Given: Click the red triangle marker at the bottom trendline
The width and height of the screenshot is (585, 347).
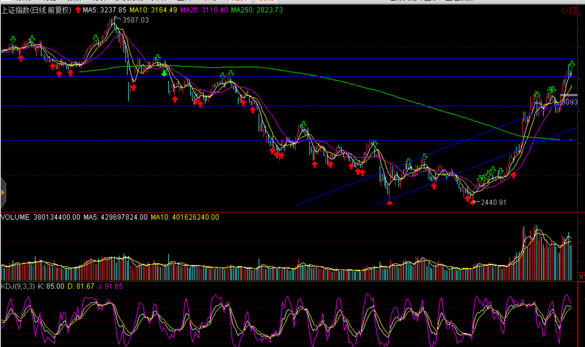Looking at the screenshot, I should (389, 203).
